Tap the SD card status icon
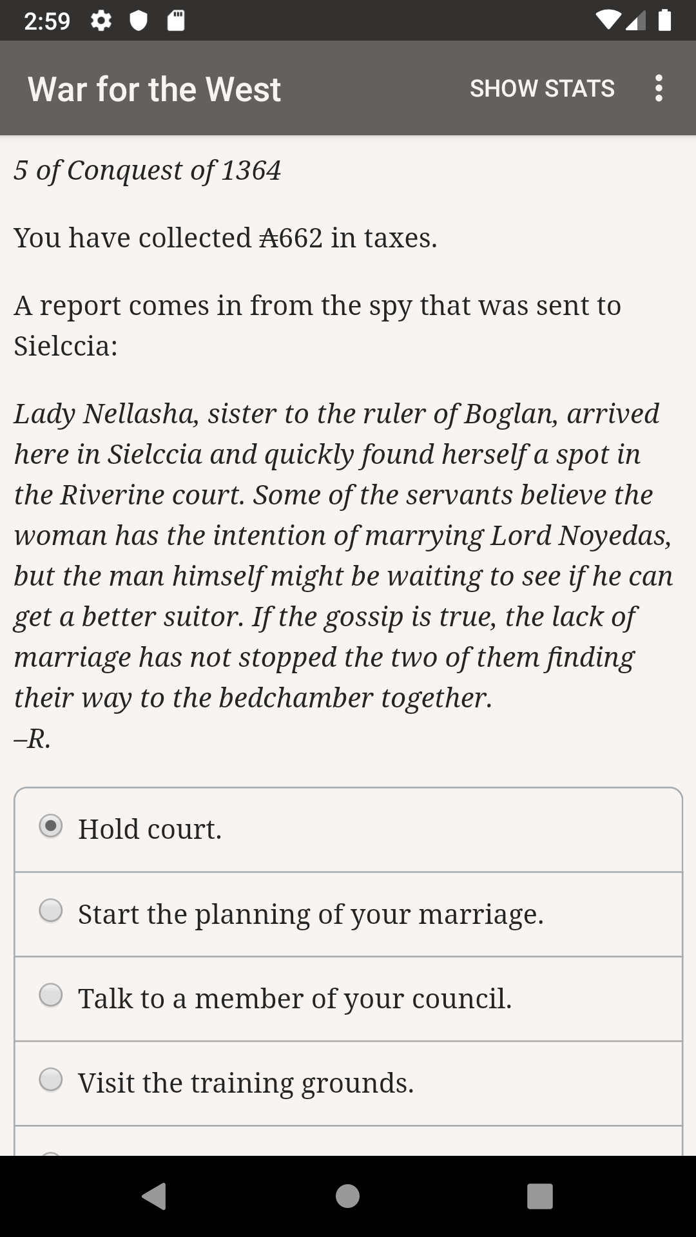 pyautogui.click(x=176, y=21)
